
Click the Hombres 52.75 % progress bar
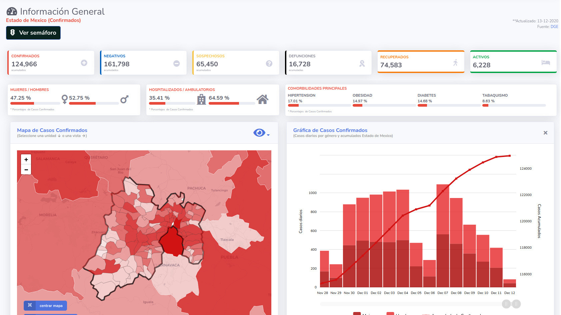(x=94, y=103)
